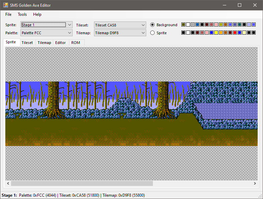Click the 'Tileset:' field label

(82, 25)
